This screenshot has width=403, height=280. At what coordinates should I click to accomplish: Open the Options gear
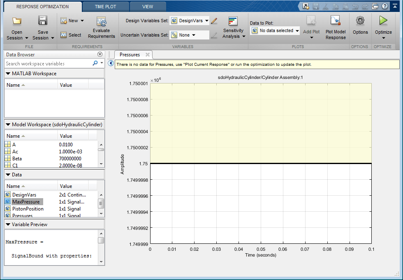(x=360, y=21)
